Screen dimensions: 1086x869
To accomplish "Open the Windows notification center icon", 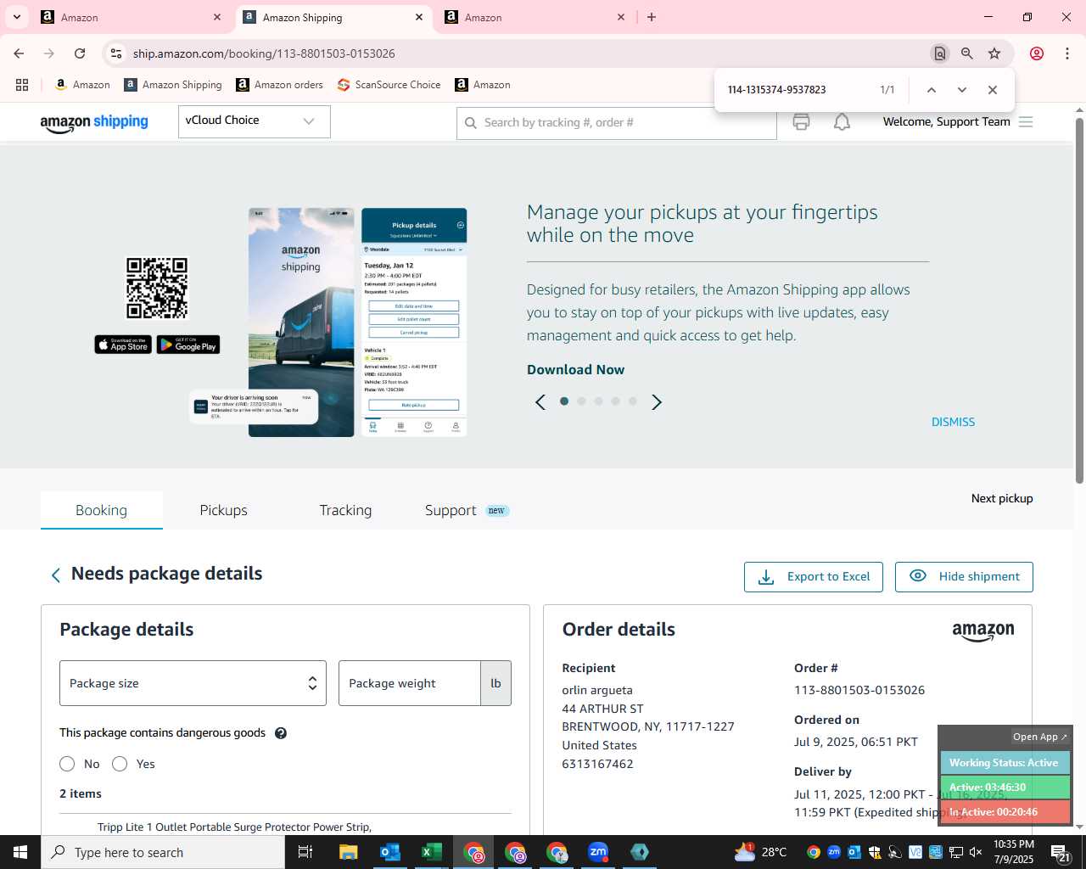I will tap(1060, 852).
